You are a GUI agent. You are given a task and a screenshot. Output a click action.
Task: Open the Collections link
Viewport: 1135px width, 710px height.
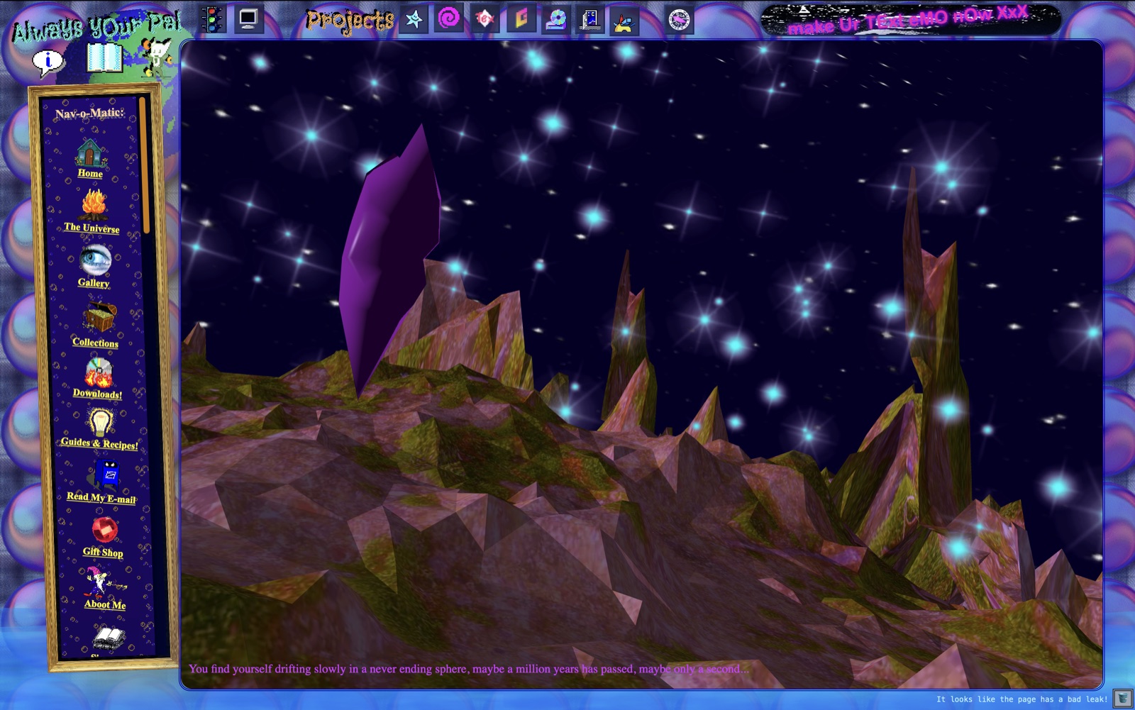[95, 343]
